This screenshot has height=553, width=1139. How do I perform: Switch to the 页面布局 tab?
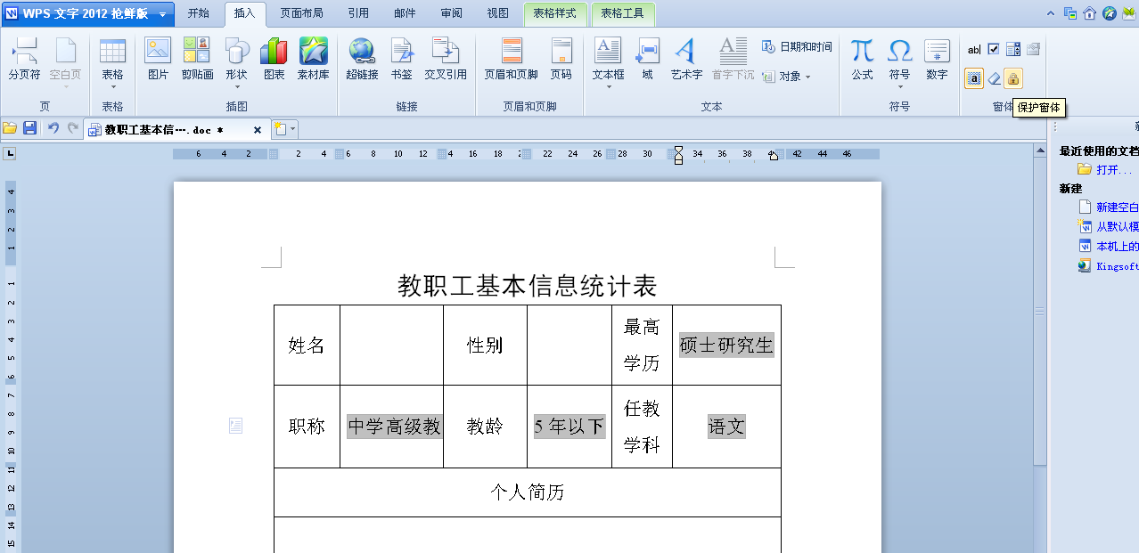click(x=301, y=13)
